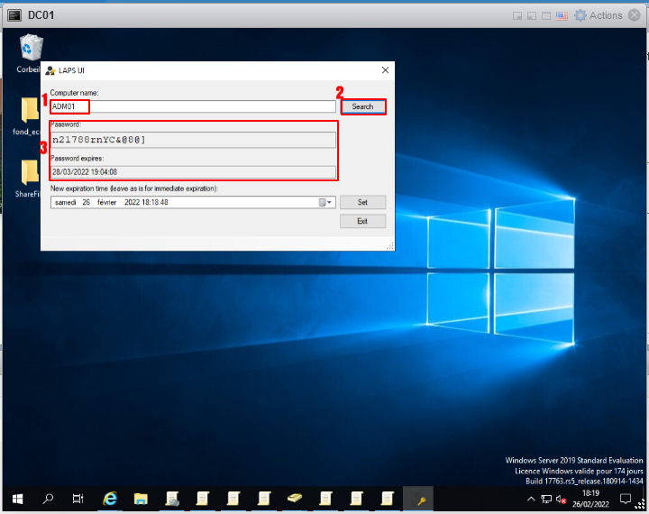Switch to LAPS UI key taskbar icon

pyautogui.click(x=418, y=498)
